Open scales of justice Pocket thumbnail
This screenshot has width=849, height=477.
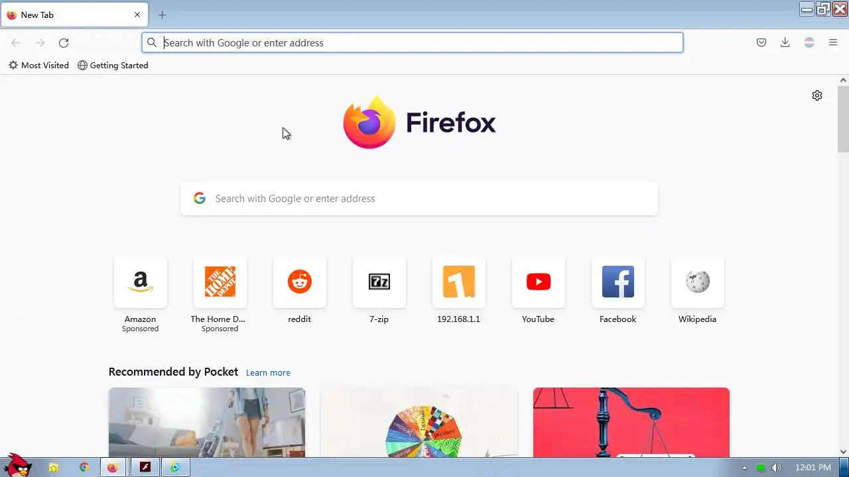[631, 422]
